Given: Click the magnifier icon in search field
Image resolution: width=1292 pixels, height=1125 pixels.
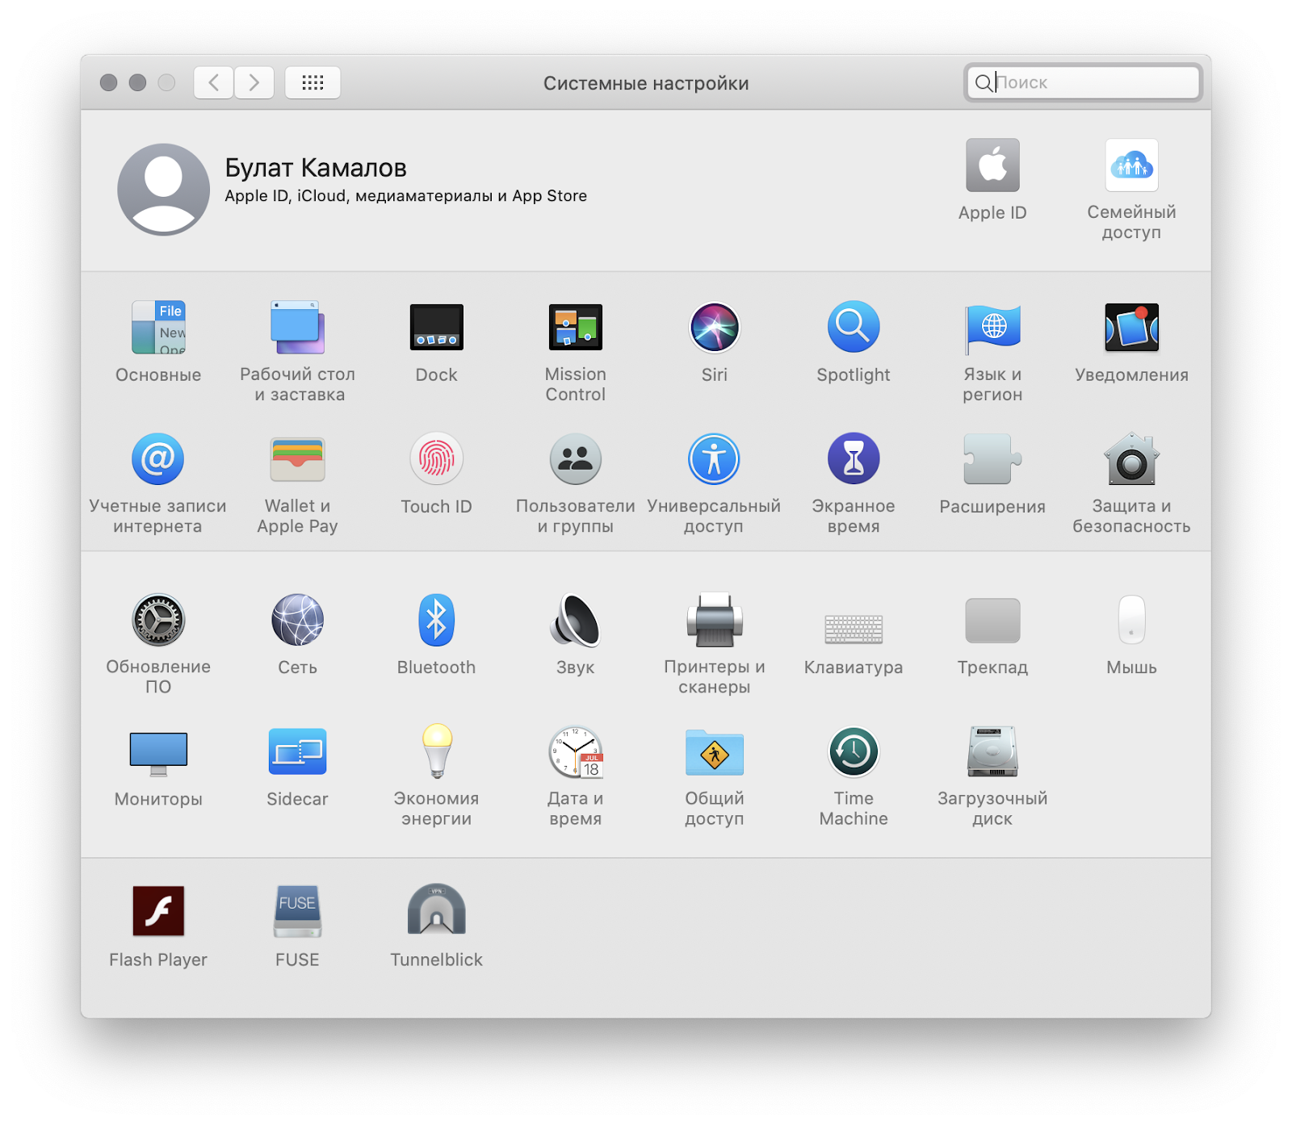Looking at the screenshot, I should coord(983,82).
